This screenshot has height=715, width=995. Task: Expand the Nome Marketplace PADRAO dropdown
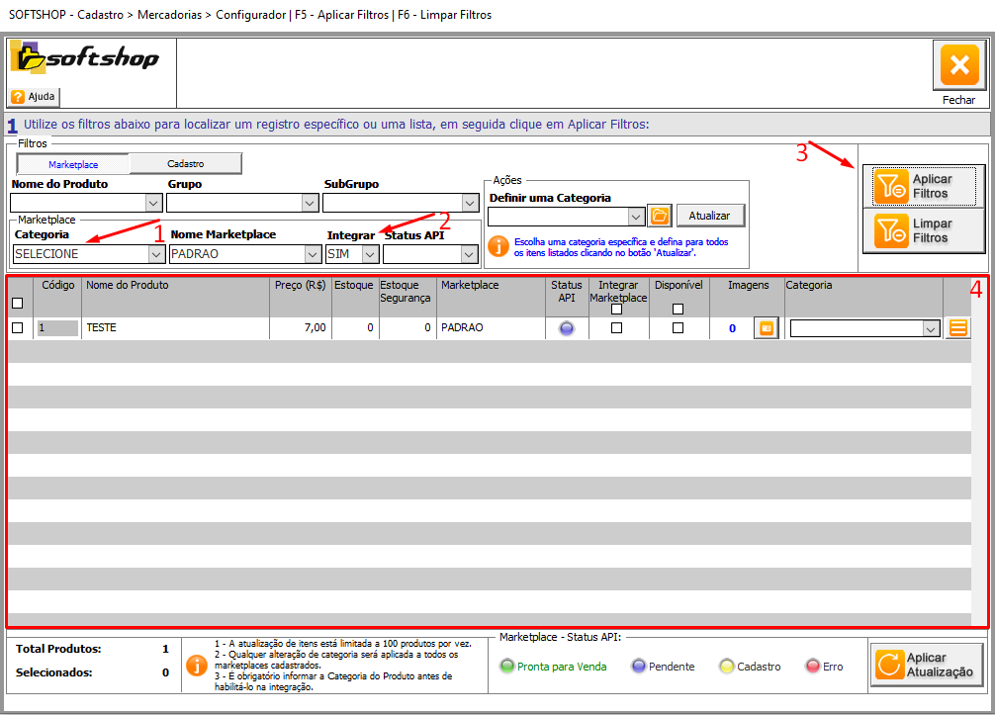tap(313, 254)
